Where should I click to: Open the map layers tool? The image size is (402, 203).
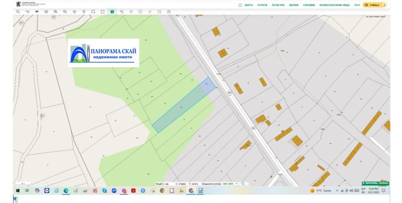pos(46,11)
